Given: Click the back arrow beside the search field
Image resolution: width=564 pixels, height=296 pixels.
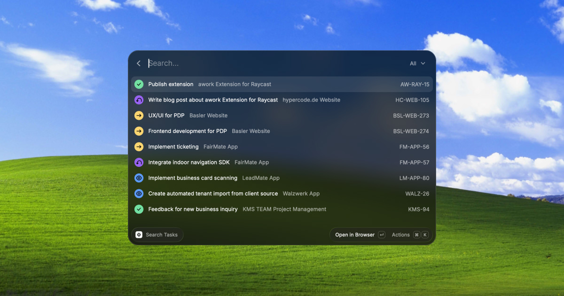Looking at the screenshot, I should (x=139, y=63).
